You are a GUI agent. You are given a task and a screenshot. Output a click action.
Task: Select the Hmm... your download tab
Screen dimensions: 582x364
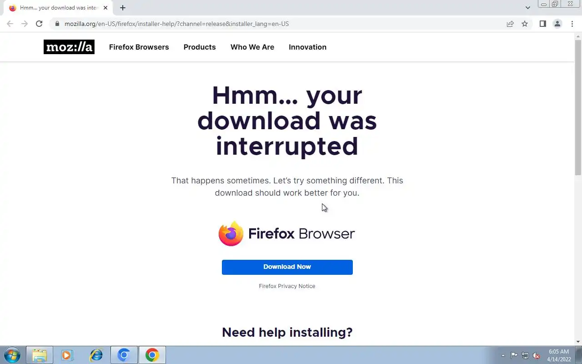58,8
